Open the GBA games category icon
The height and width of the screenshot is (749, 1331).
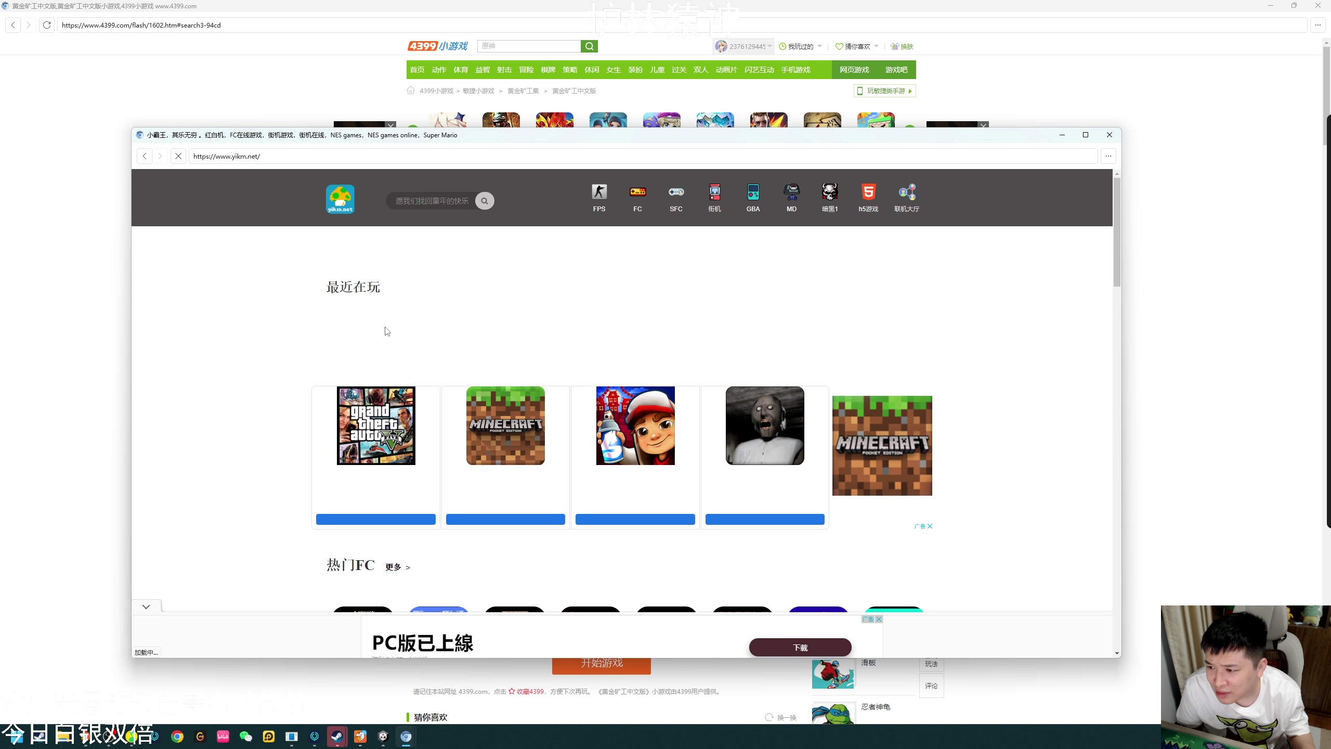pyautogui.click(x=753, y=192)
